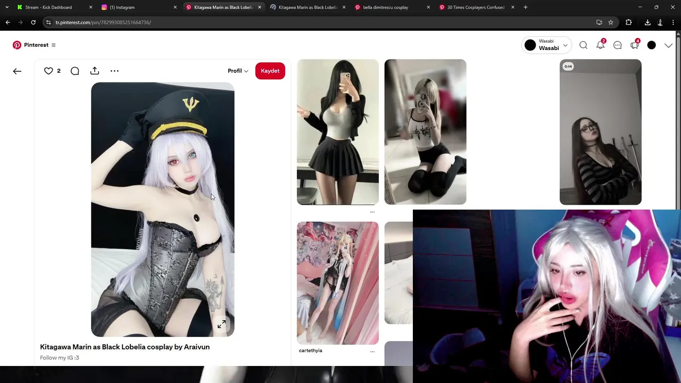681x383 pixels.
Task: Click the pin title Kitagawa Marin text
Action: (125, 347)
